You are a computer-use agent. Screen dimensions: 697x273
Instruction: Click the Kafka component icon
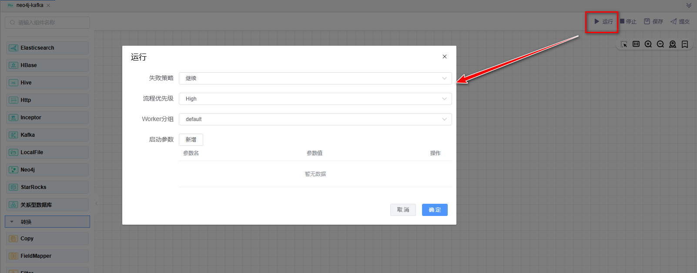(13, 135)
